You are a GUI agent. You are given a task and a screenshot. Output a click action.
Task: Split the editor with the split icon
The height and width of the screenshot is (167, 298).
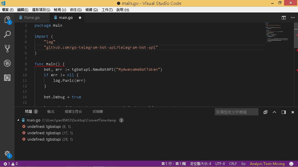coord(283,18)
